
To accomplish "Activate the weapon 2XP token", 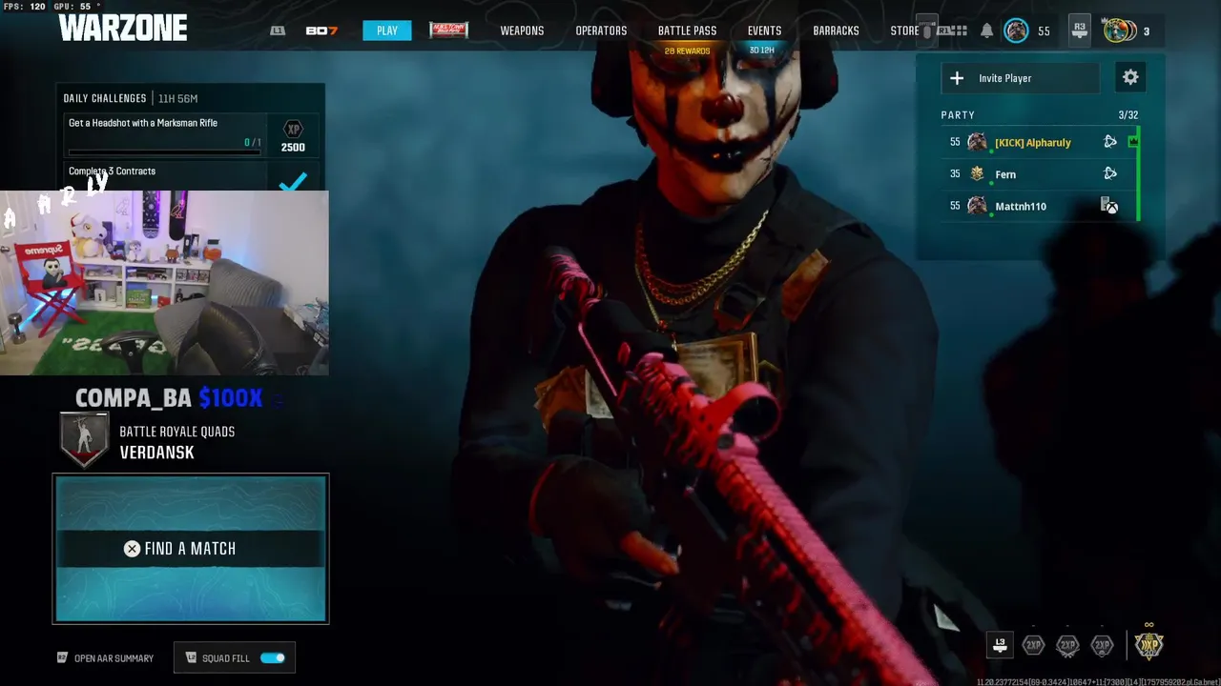I will pos(1067,645).
